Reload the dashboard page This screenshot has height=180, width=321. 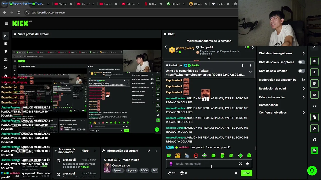tap(19, 12)
